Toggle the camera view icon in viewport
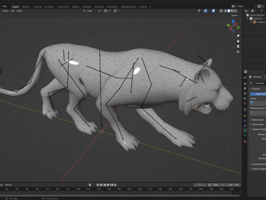 [x=238, y=46]
